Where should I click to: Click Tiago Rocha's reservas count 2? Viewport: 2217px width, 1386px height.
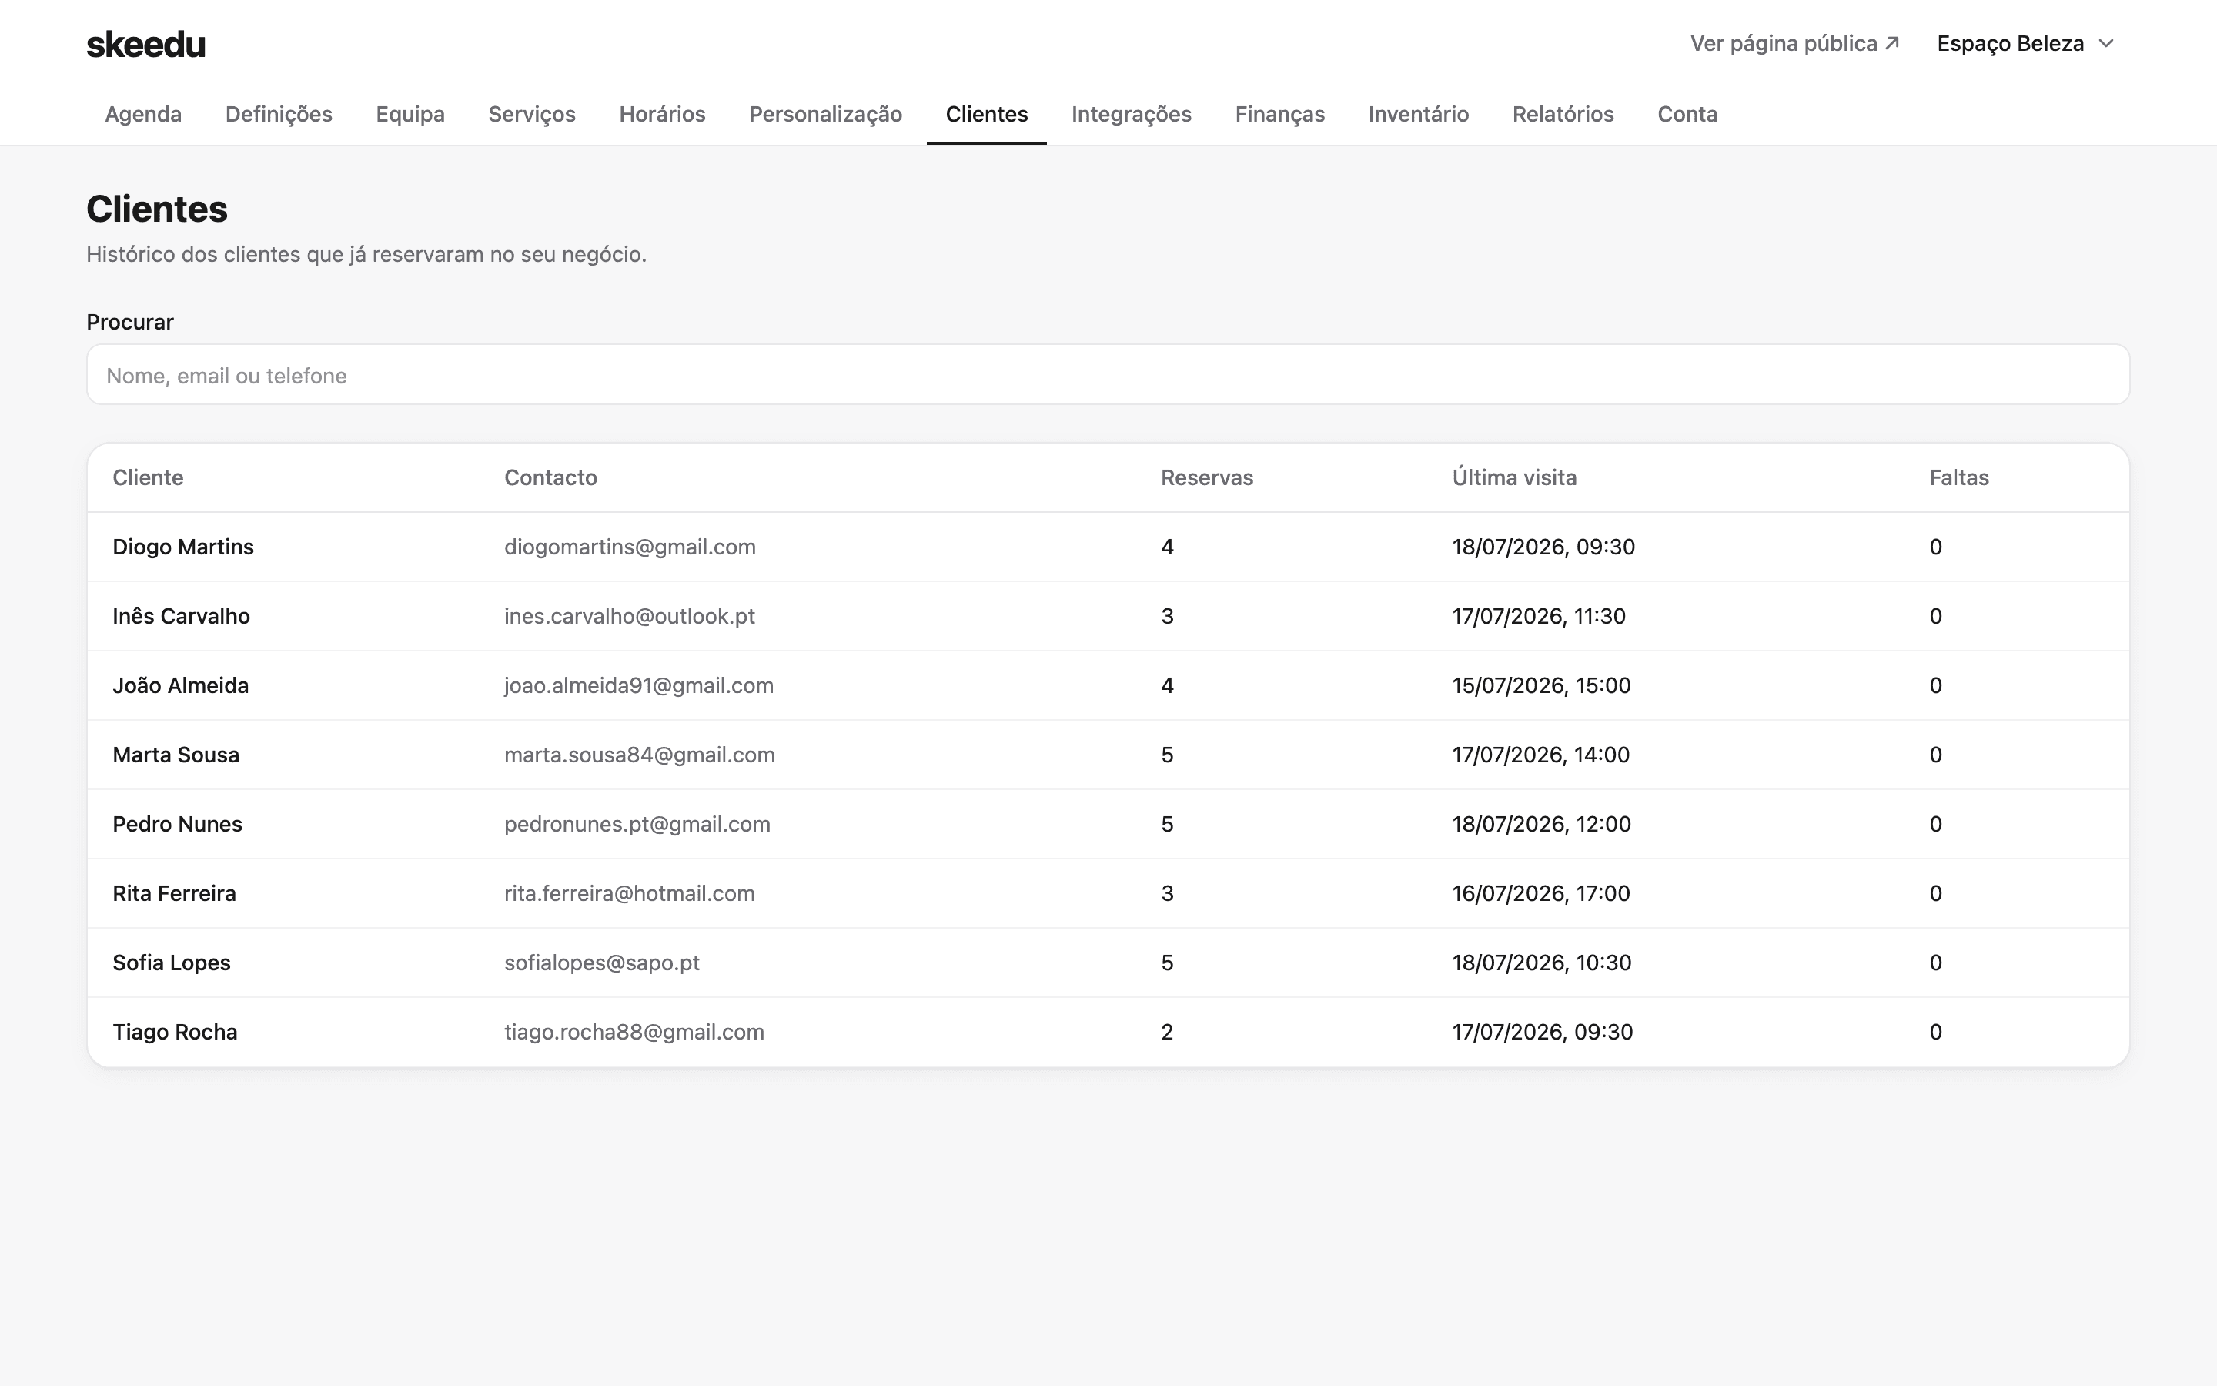point(1167,1032)
